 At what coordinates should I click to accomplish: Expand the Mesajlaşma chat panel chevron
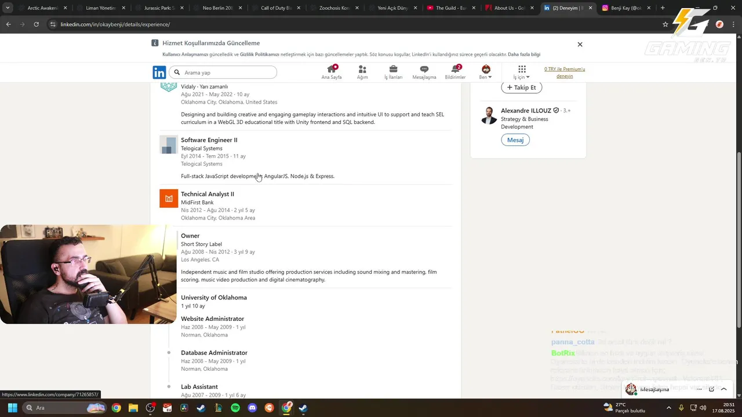(x=723, y=389)
